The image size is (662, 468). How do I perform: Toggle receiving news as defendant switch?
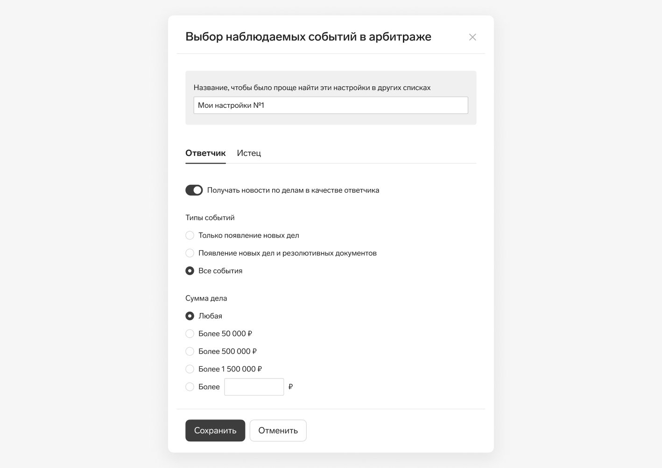(194, 190)
